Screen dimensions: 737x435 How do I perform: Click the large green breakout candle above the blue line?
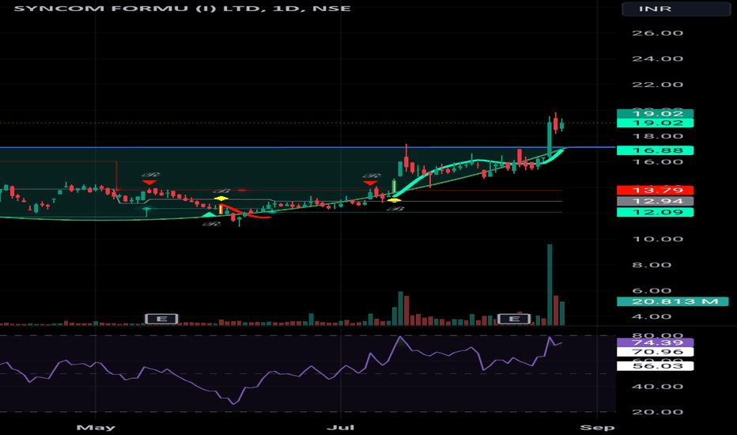(x=550, y=138)
